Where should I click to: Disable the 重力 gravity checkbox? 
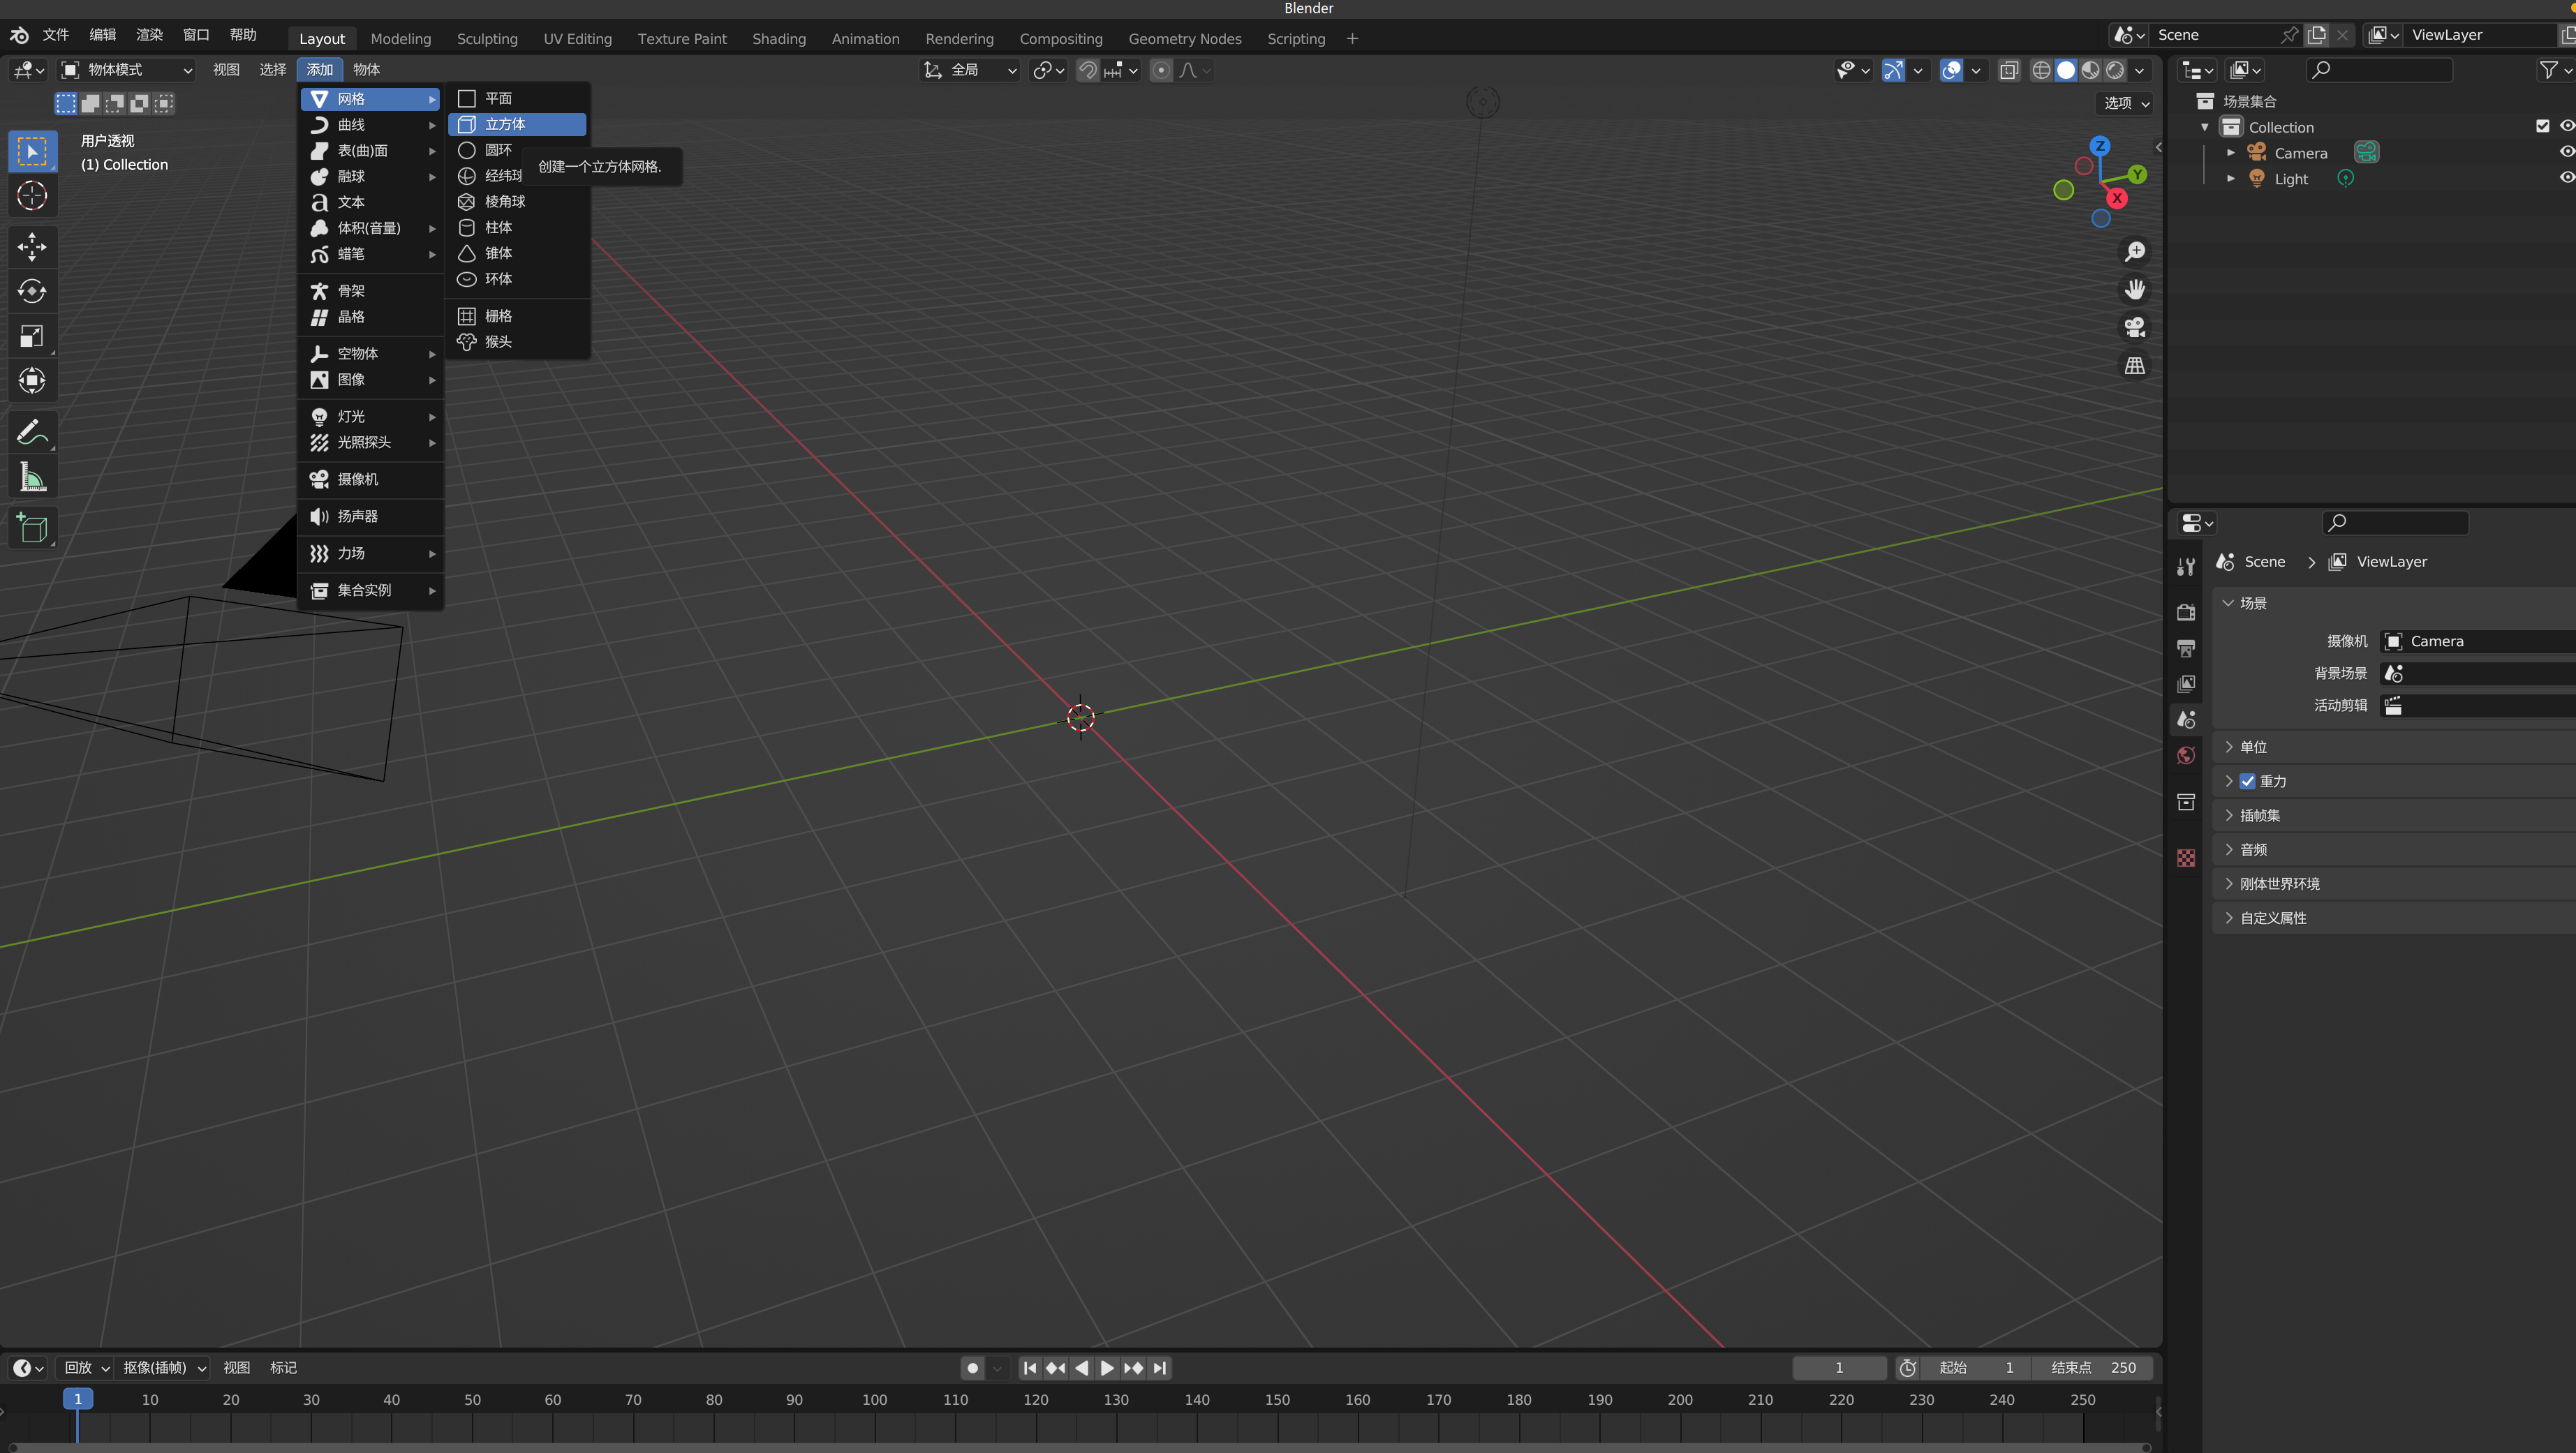coord(2247,781)
